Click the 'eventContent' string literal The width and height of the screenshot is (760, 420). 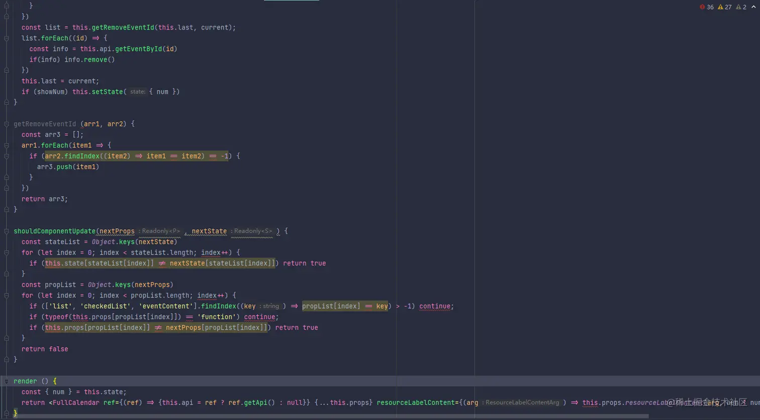166,306
